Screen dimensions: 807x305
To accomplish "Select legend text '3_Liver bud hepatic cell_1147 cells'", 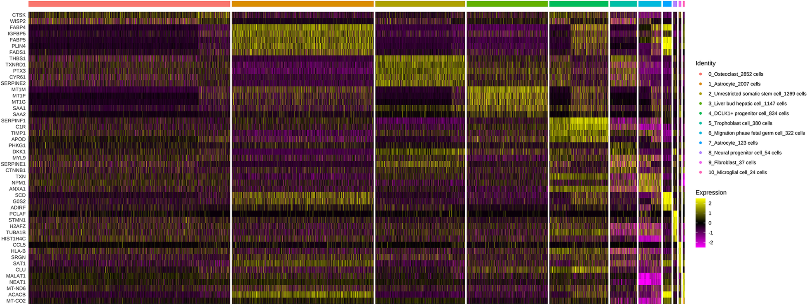I will [x=748, y=104].
